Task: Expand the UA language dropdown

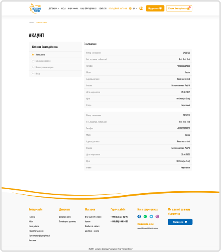Action: point(135,8)
